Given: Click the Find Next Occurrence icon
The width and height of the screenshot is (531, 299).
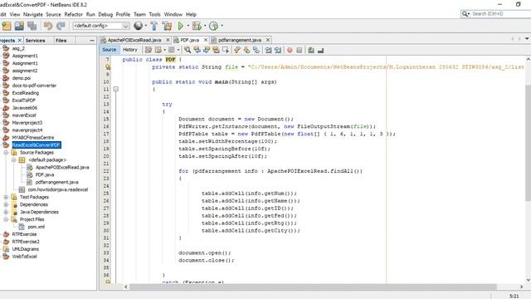Looking at the screenshot, I should 207,50.
